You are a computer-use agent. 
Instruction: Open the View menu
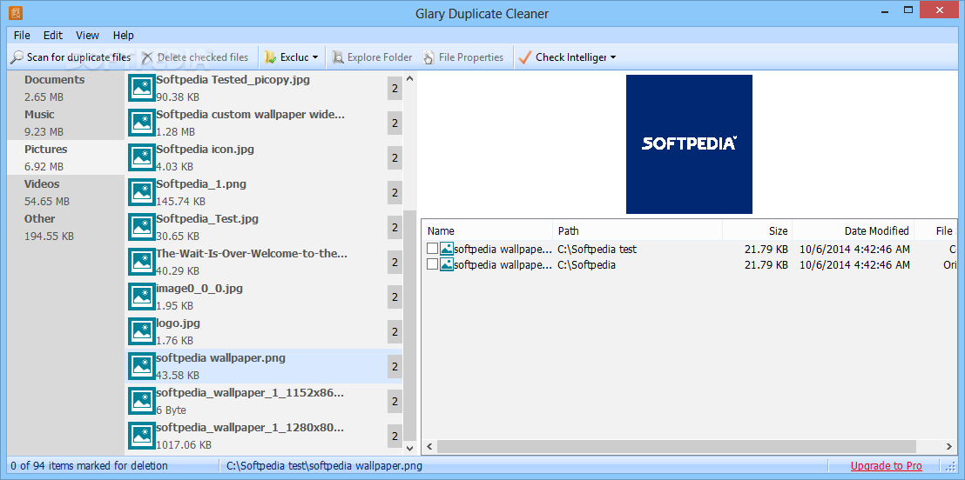[x=87, y=35]
